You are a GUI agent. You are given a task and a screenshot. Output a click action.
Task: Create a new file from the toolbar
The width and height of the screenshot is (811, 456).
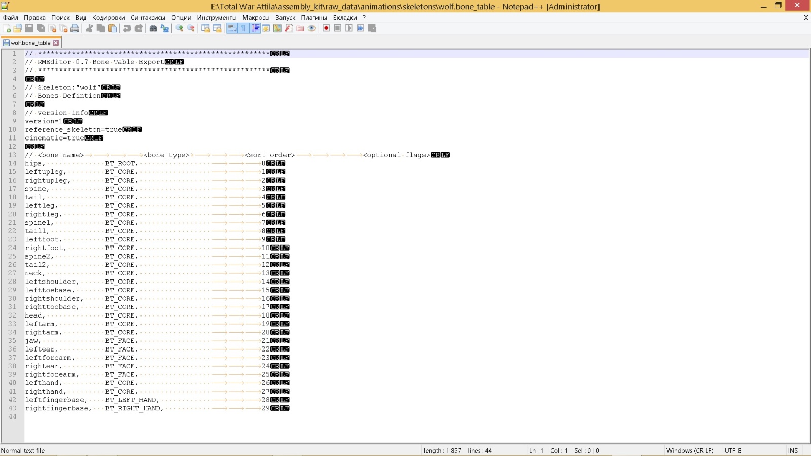(7, 28)
